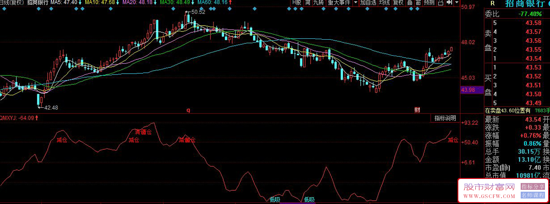
Task: Toggle the 九转 indicator
Action: coord(319,3)
